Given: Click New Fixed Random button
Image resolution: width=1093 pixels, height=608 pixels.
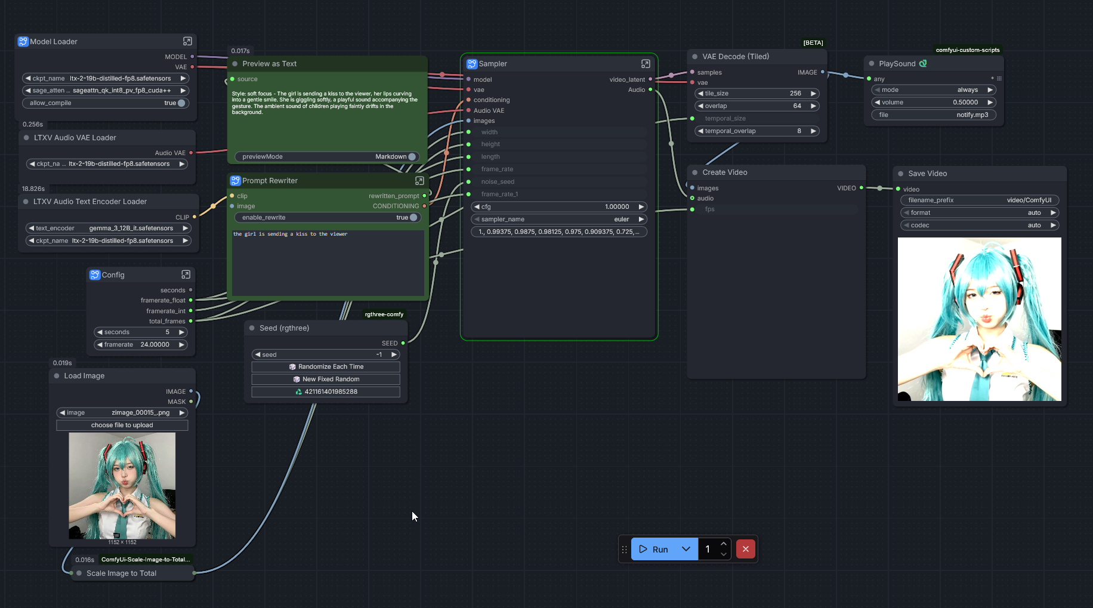Looking at the screenshot, I should point(326,379).
